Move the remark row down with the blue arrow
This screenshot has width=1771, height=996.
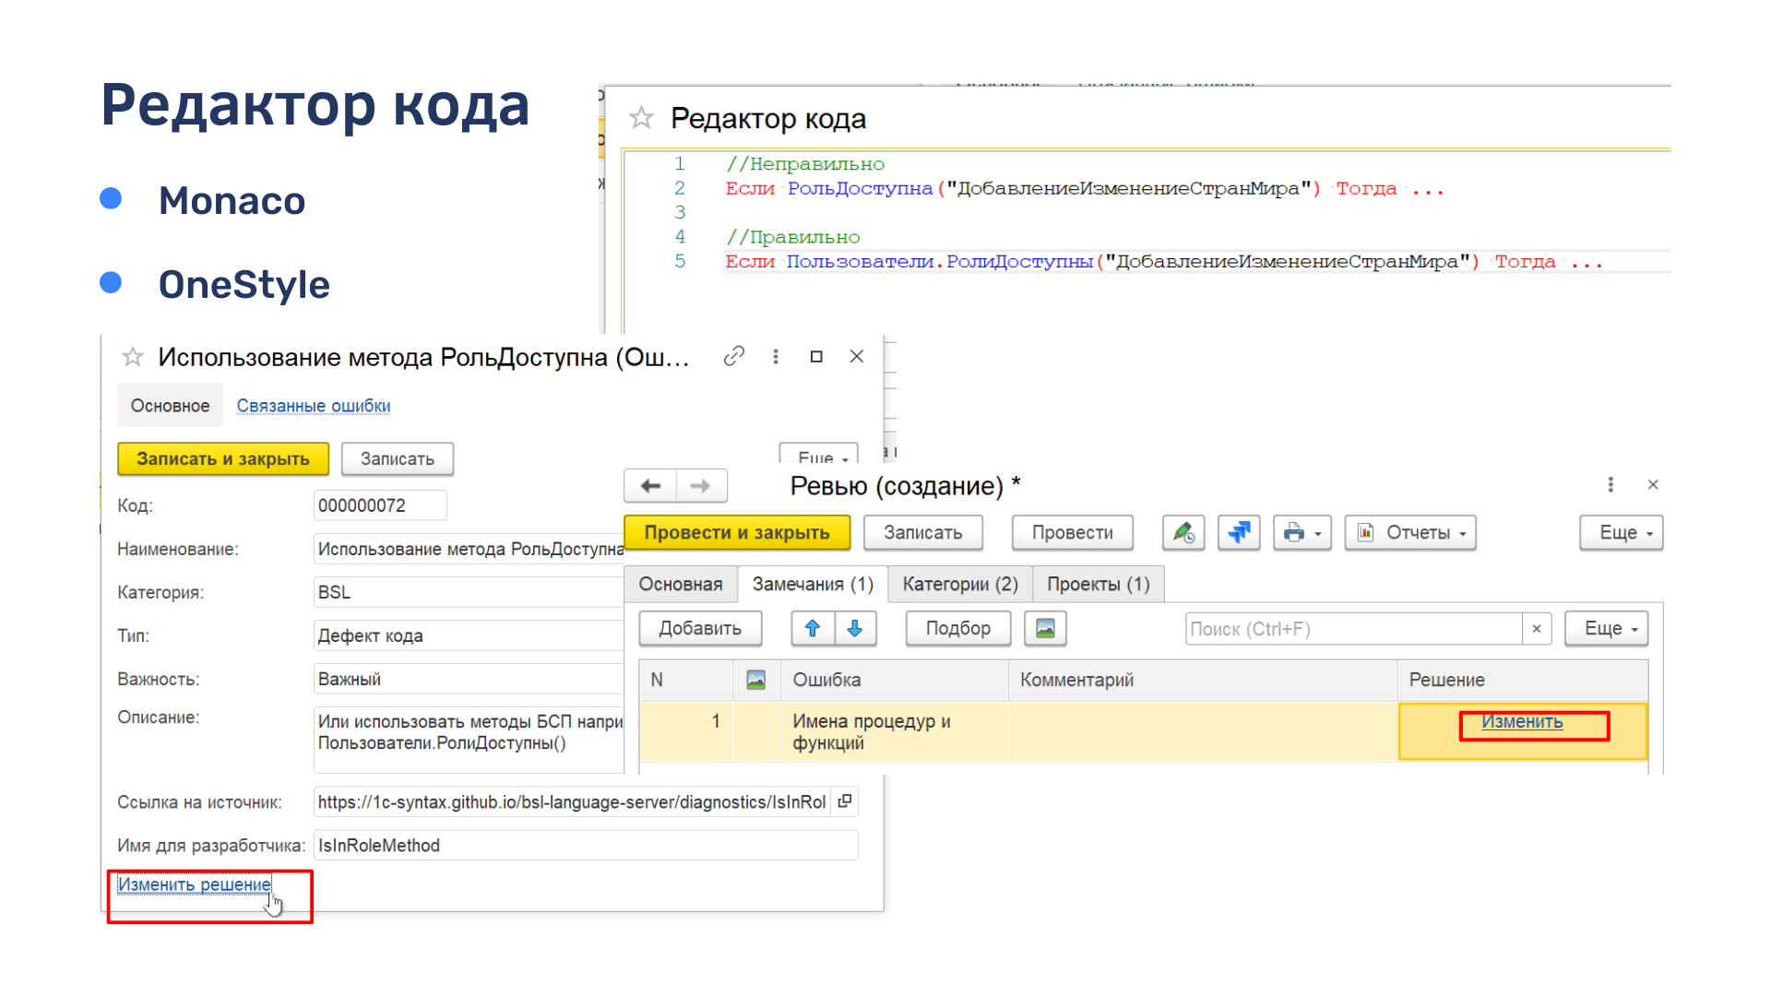(x=855, y=629)
